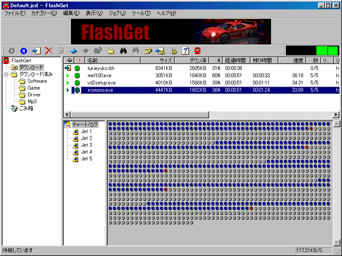The width and height of the screenshot is (342, 256).
Task: Delete the selected job with the red X
Action: coord(49,51)
